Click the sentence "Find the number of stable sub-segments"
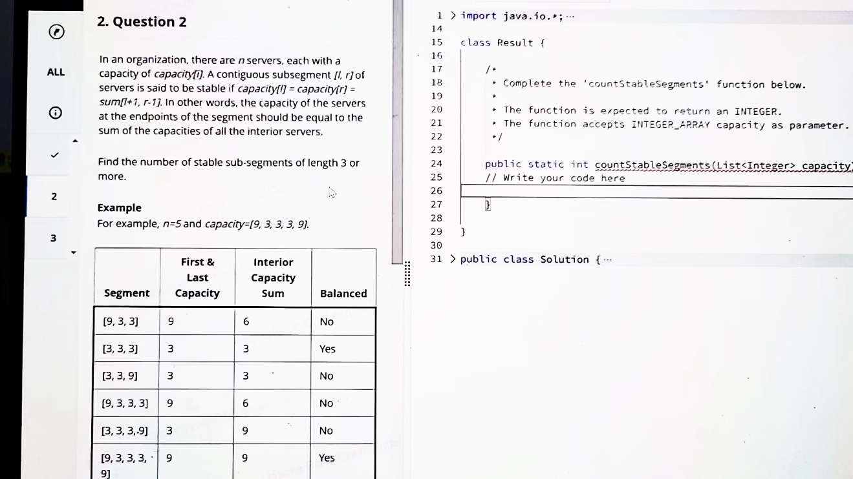This screenshot has width=853, height=479. pyautogui.click(x=229, y=169)
